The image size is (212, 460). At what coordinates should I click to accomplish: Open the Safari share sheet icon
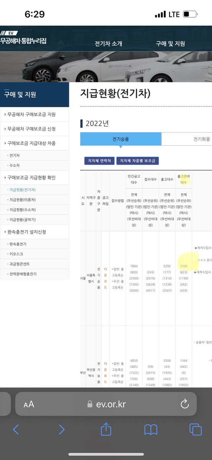106,429
